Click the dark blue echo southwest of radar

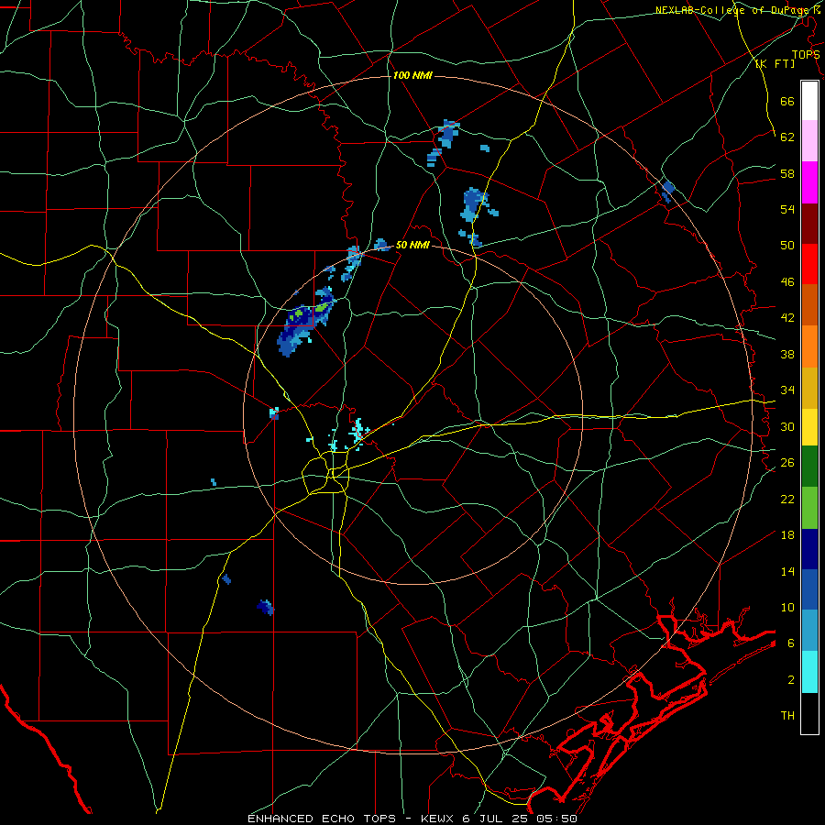[x=266, y=607]
